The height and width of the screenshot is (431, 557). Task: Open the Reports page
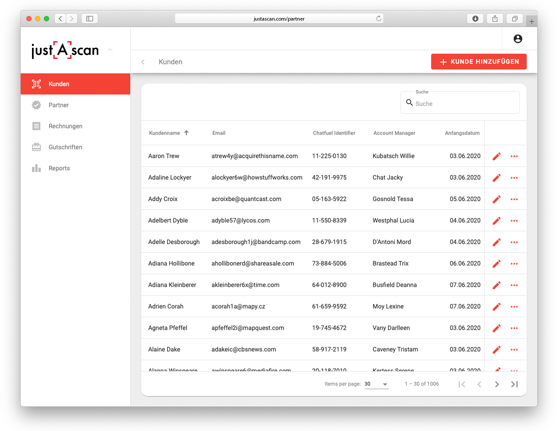click(59, 168)
